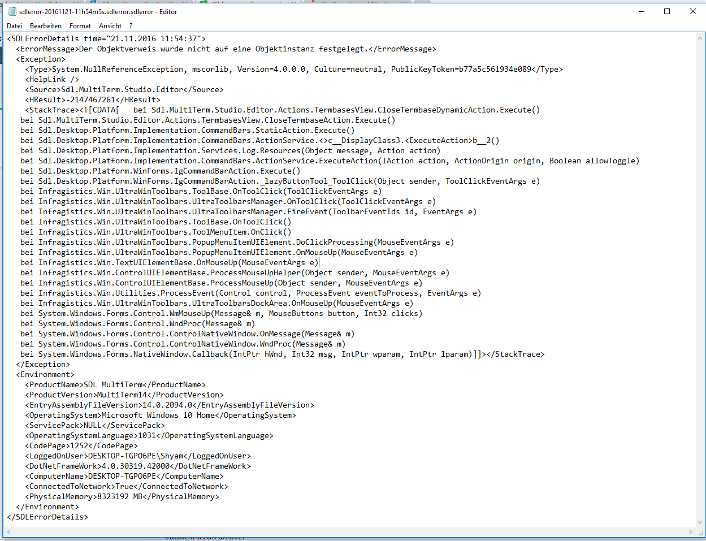Close the sdlerror Editor window
The height and width of the screenshot is (541, 706).
[693, 11]
